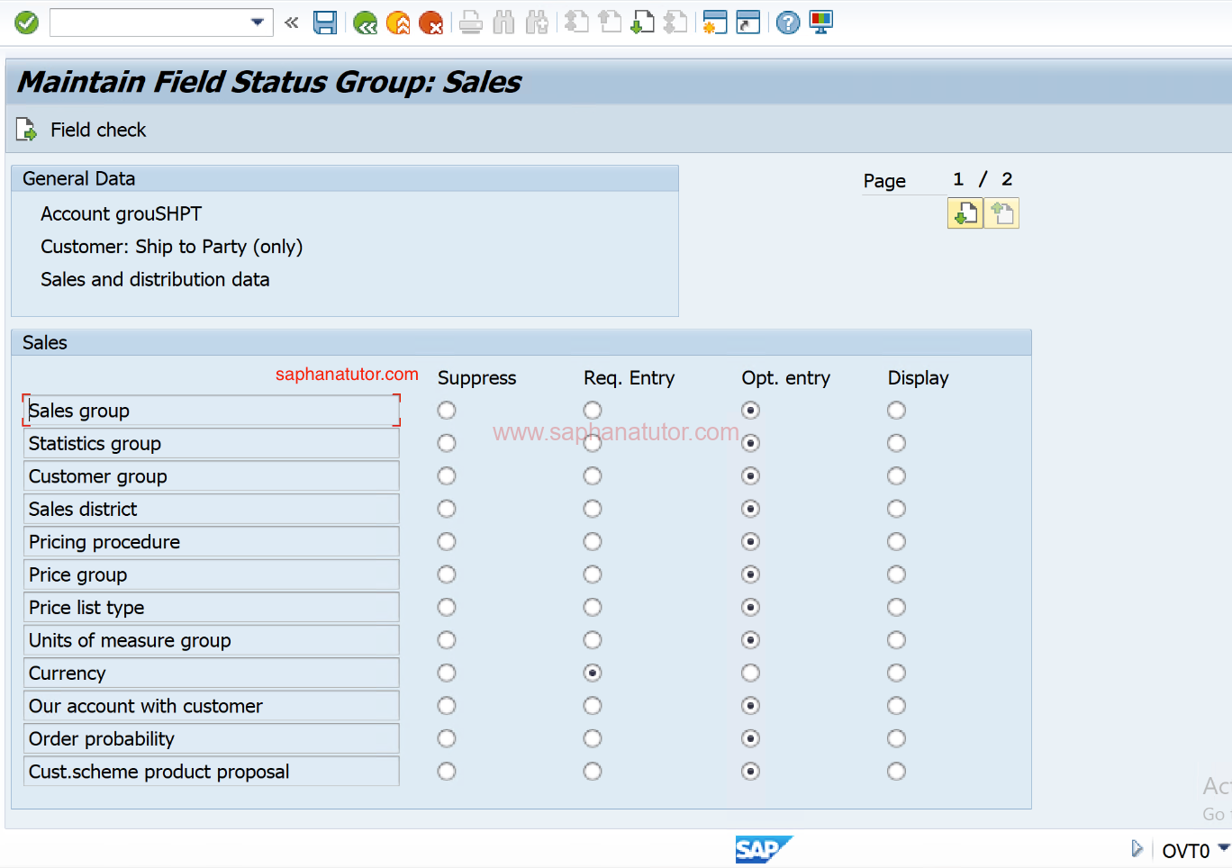
Task: Click the yellow next page button near Page
Action: (x=965, y=213)
